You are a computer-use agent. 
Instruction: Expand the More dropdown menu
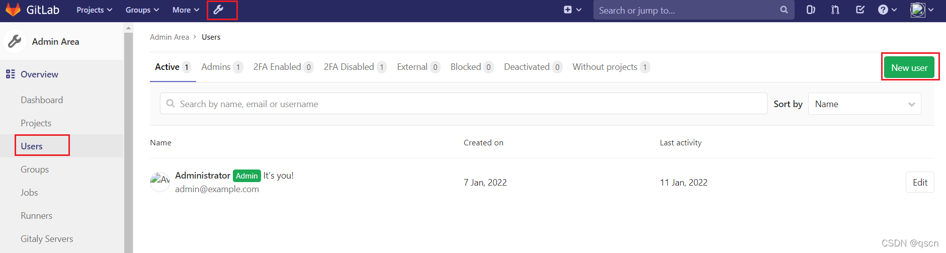pos(186,10)
